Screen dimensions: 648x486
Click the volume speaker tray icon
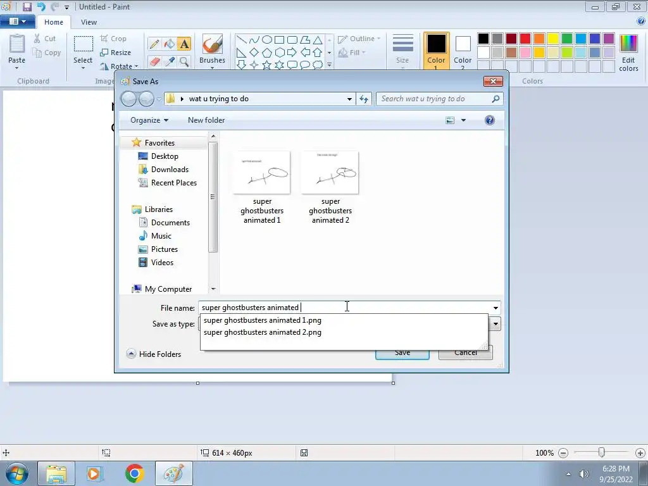(583, 474)
